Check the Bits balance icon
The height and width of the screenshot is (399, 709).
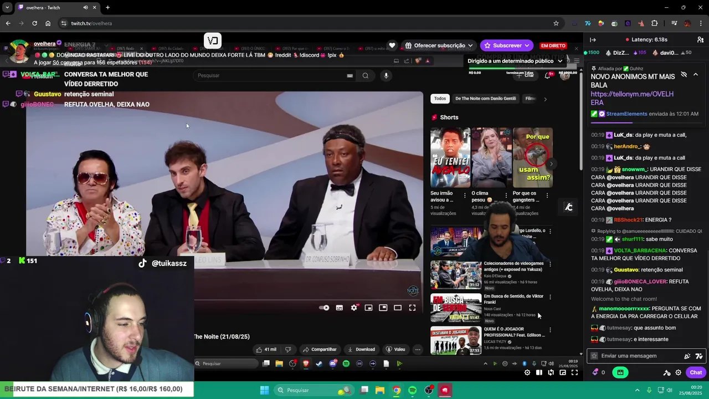point(595,372)
